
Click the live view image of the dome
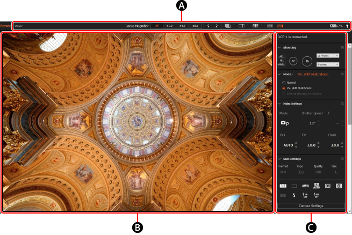(138, 122)
